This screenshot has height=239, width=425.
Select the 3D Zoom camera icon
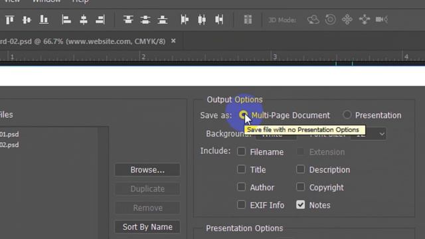(x=382, y=19)
